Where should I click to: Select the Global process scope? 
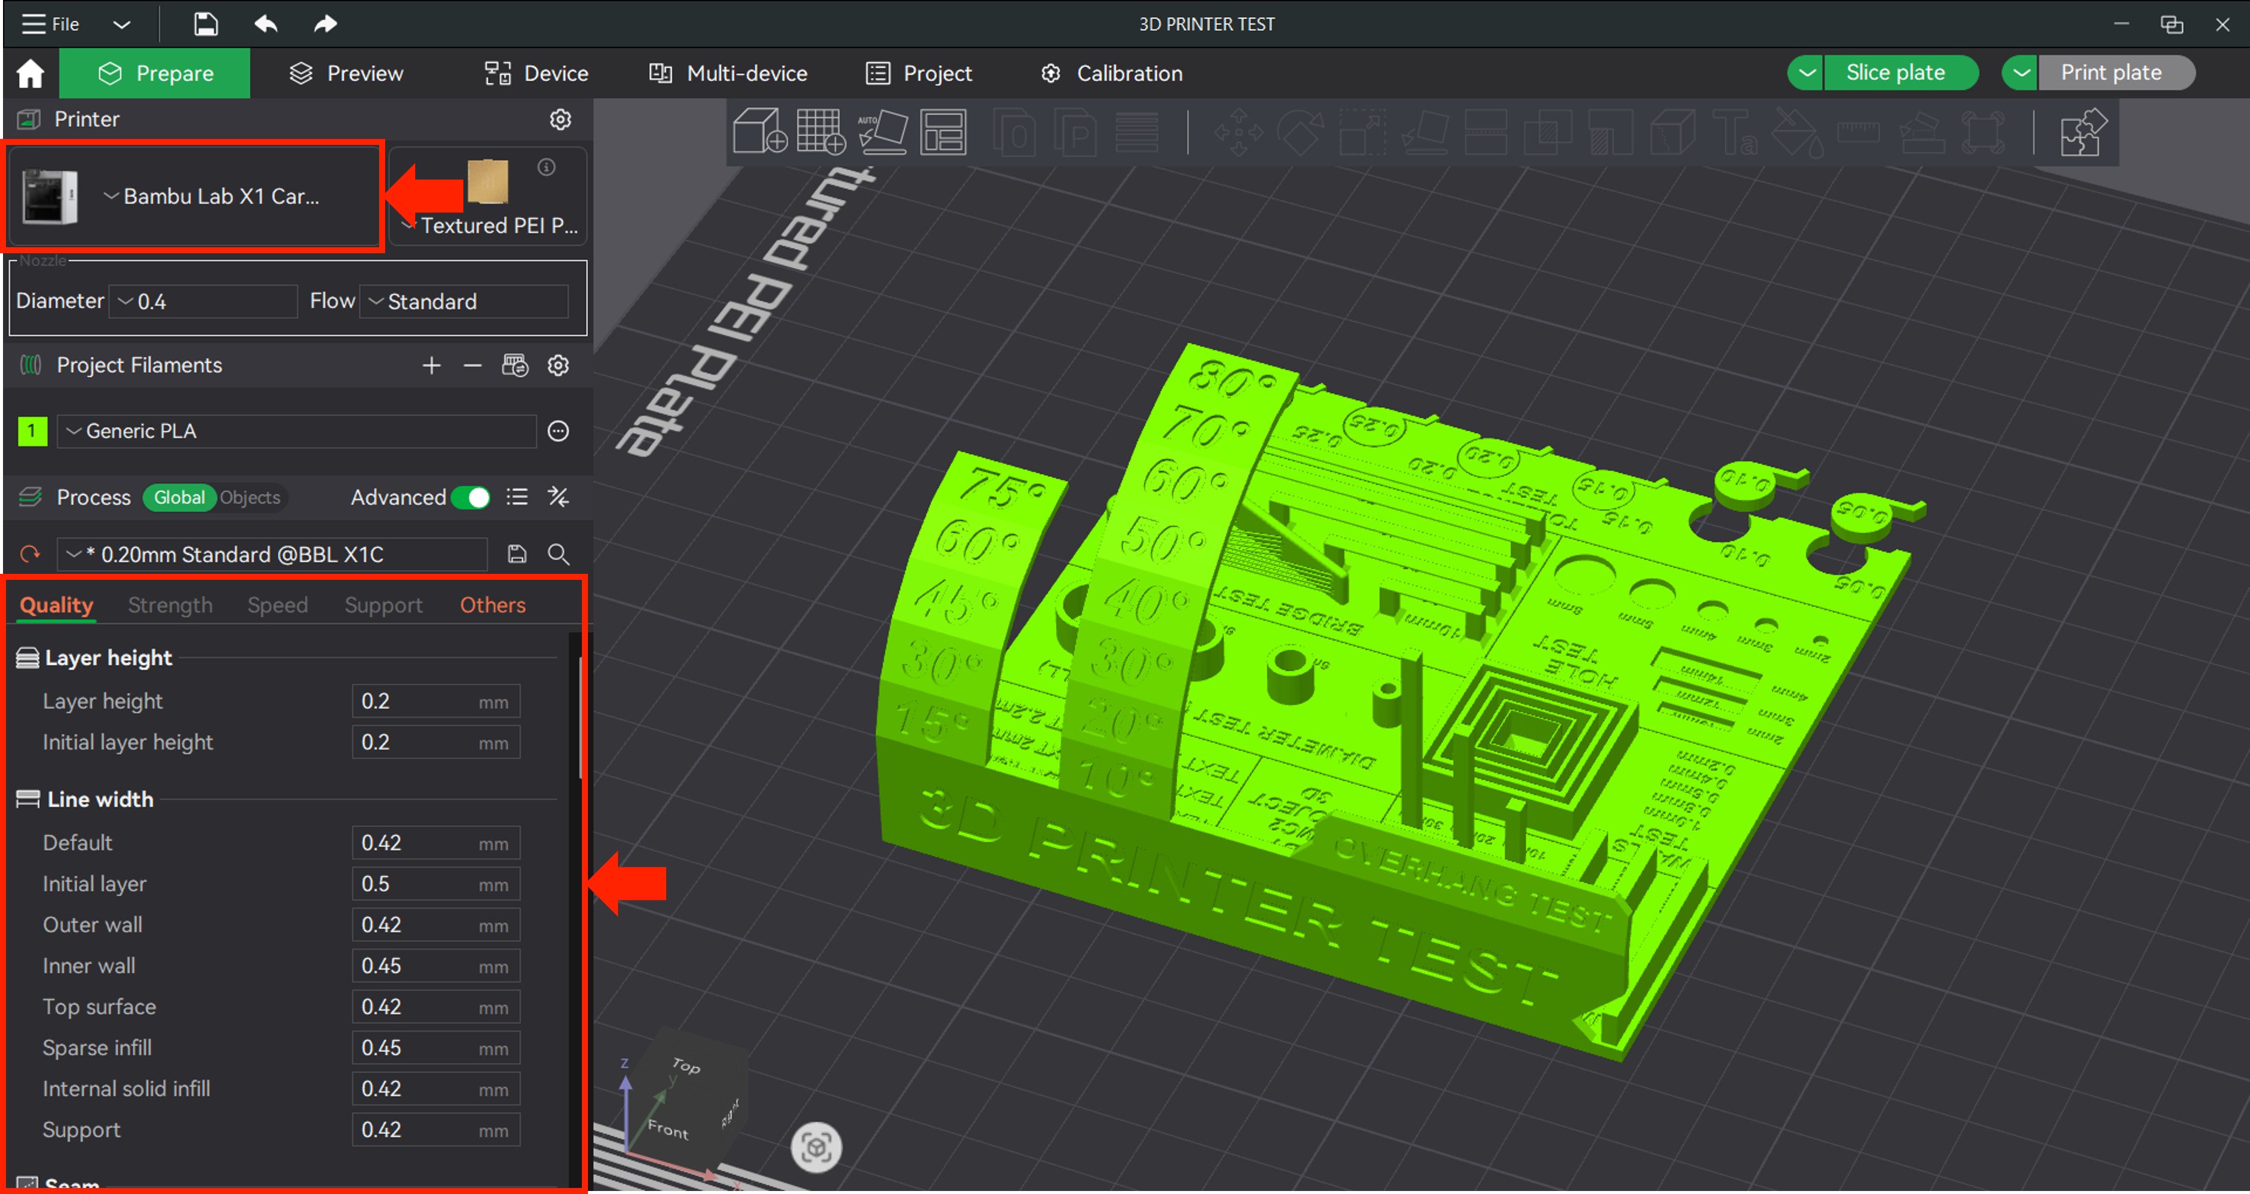(x=179, y=497)
